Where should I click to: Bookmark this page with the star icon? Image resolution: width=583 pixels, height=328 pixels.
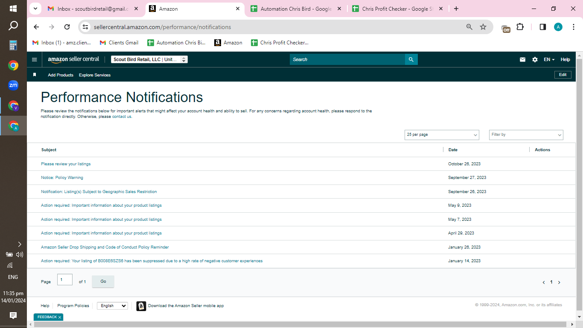point(483,27)
